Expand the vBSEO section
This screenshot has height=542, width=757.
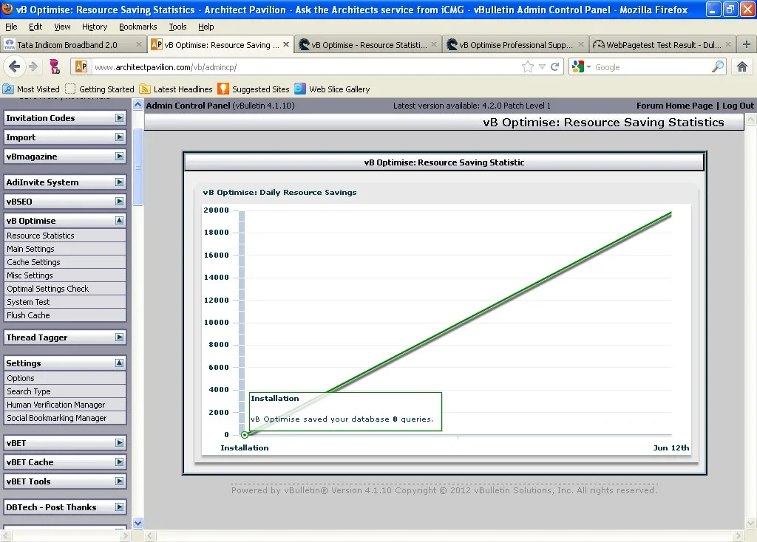(x=119, y=201)
